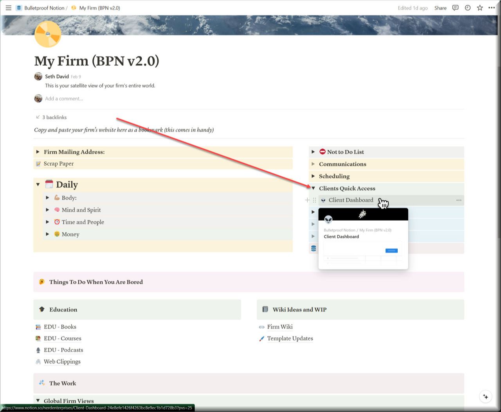Expand the Time and People toggle
The height and width of the screenshot is (412, 501).
click(47, 222)
